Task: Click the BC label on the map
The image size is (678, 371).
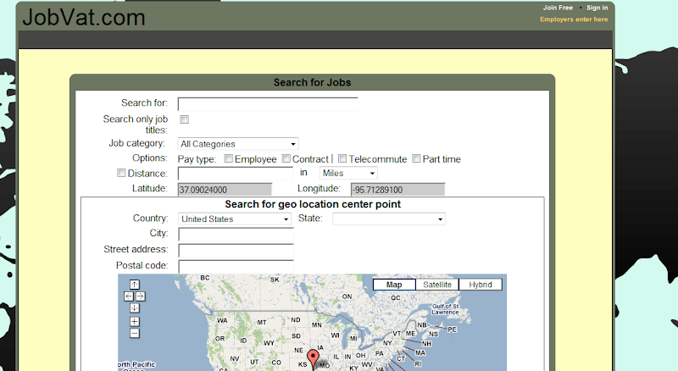Action: click(205, 278)
